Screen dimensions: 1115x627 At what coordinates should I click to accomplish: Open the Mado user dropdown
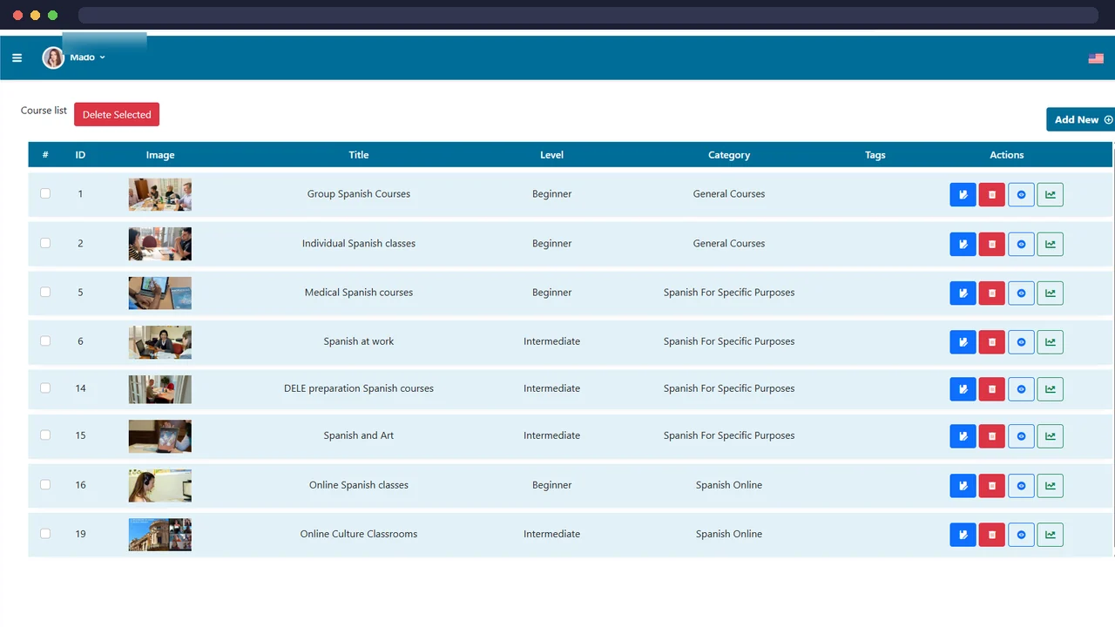click(x=87, y=57)
